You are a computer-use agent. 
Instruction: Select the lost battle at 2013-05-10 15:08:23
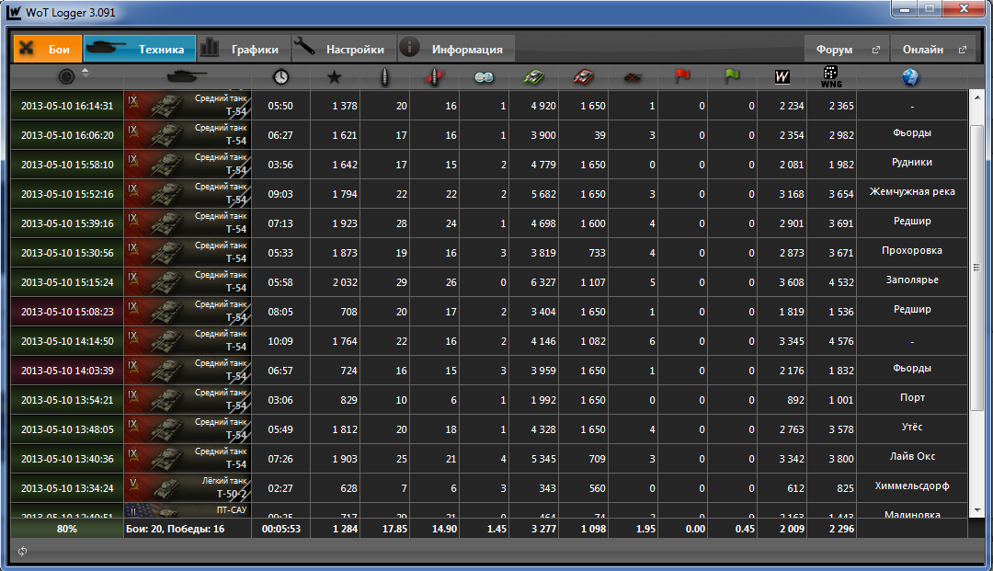click(489, 312)
